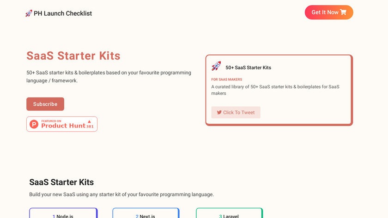The height and width of the screenshot is (218, 388).
Task: Click the FOR SAAS MAKERS label
Action: click(227, 79)
